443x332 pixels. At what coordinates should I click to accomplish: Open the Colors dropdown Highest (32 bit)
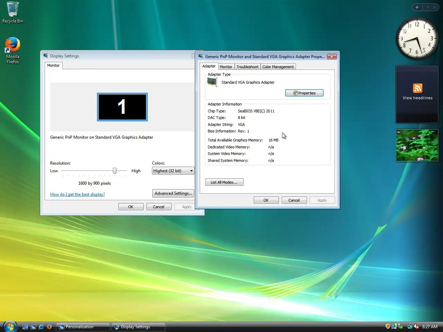tap(173, 171)
